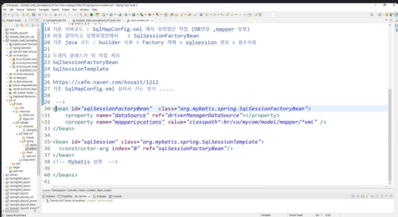The height and width of the screenshot is (217, 398).
Task: Click the green Run play icon
Action: point(134,15)
